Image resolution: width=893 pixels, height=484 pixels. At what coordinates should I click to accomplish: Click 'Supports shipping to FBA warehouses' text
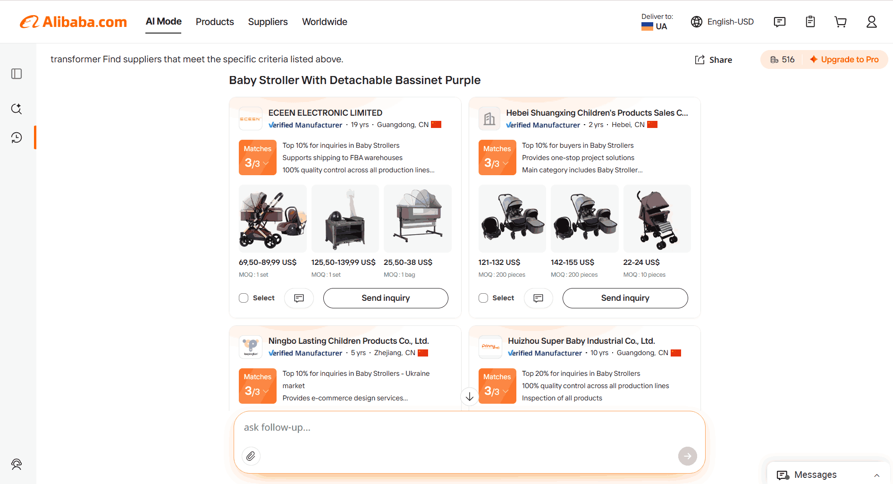(343, 158)
